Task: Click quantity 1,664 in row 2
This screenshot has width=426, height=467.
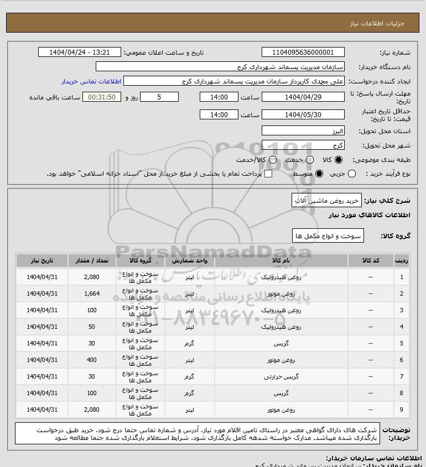Action: click(x=91, y=293)
